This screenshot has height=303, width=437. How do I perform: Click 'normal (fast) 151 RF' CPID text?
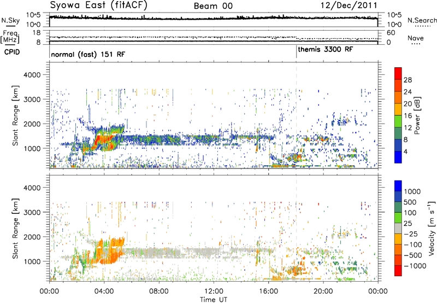[x=88, y=54]
